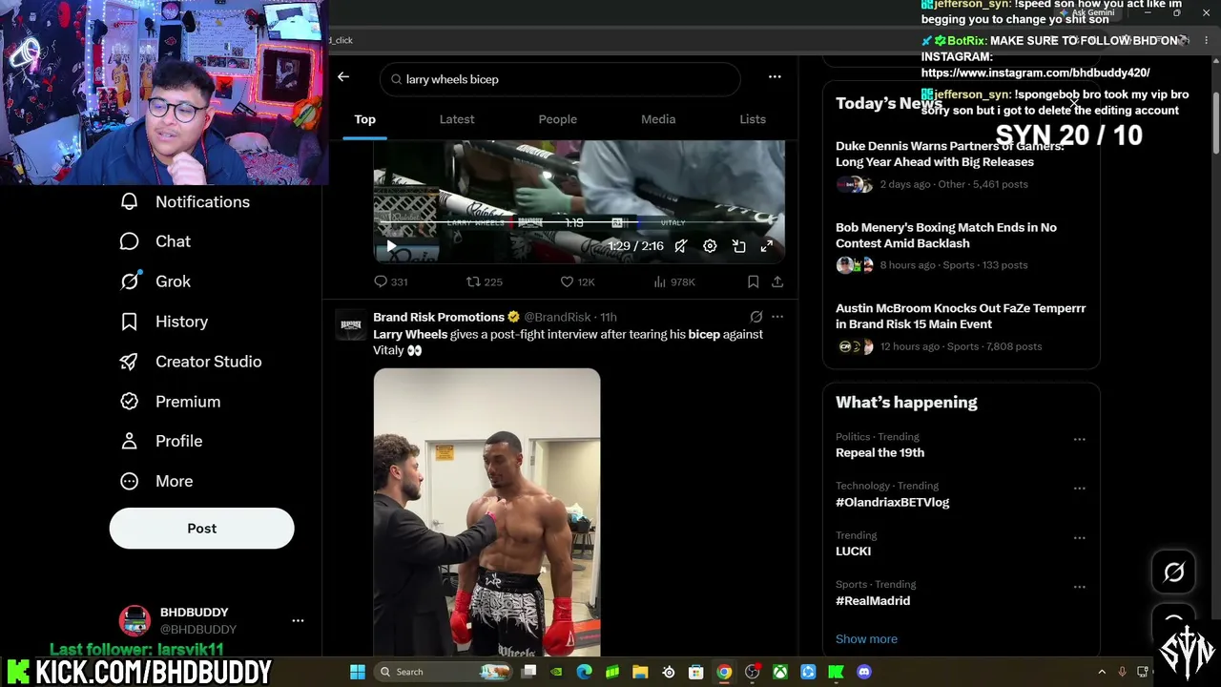Open Notifications from the sidebar
1221x687 pixels.
tap(185, 201)
